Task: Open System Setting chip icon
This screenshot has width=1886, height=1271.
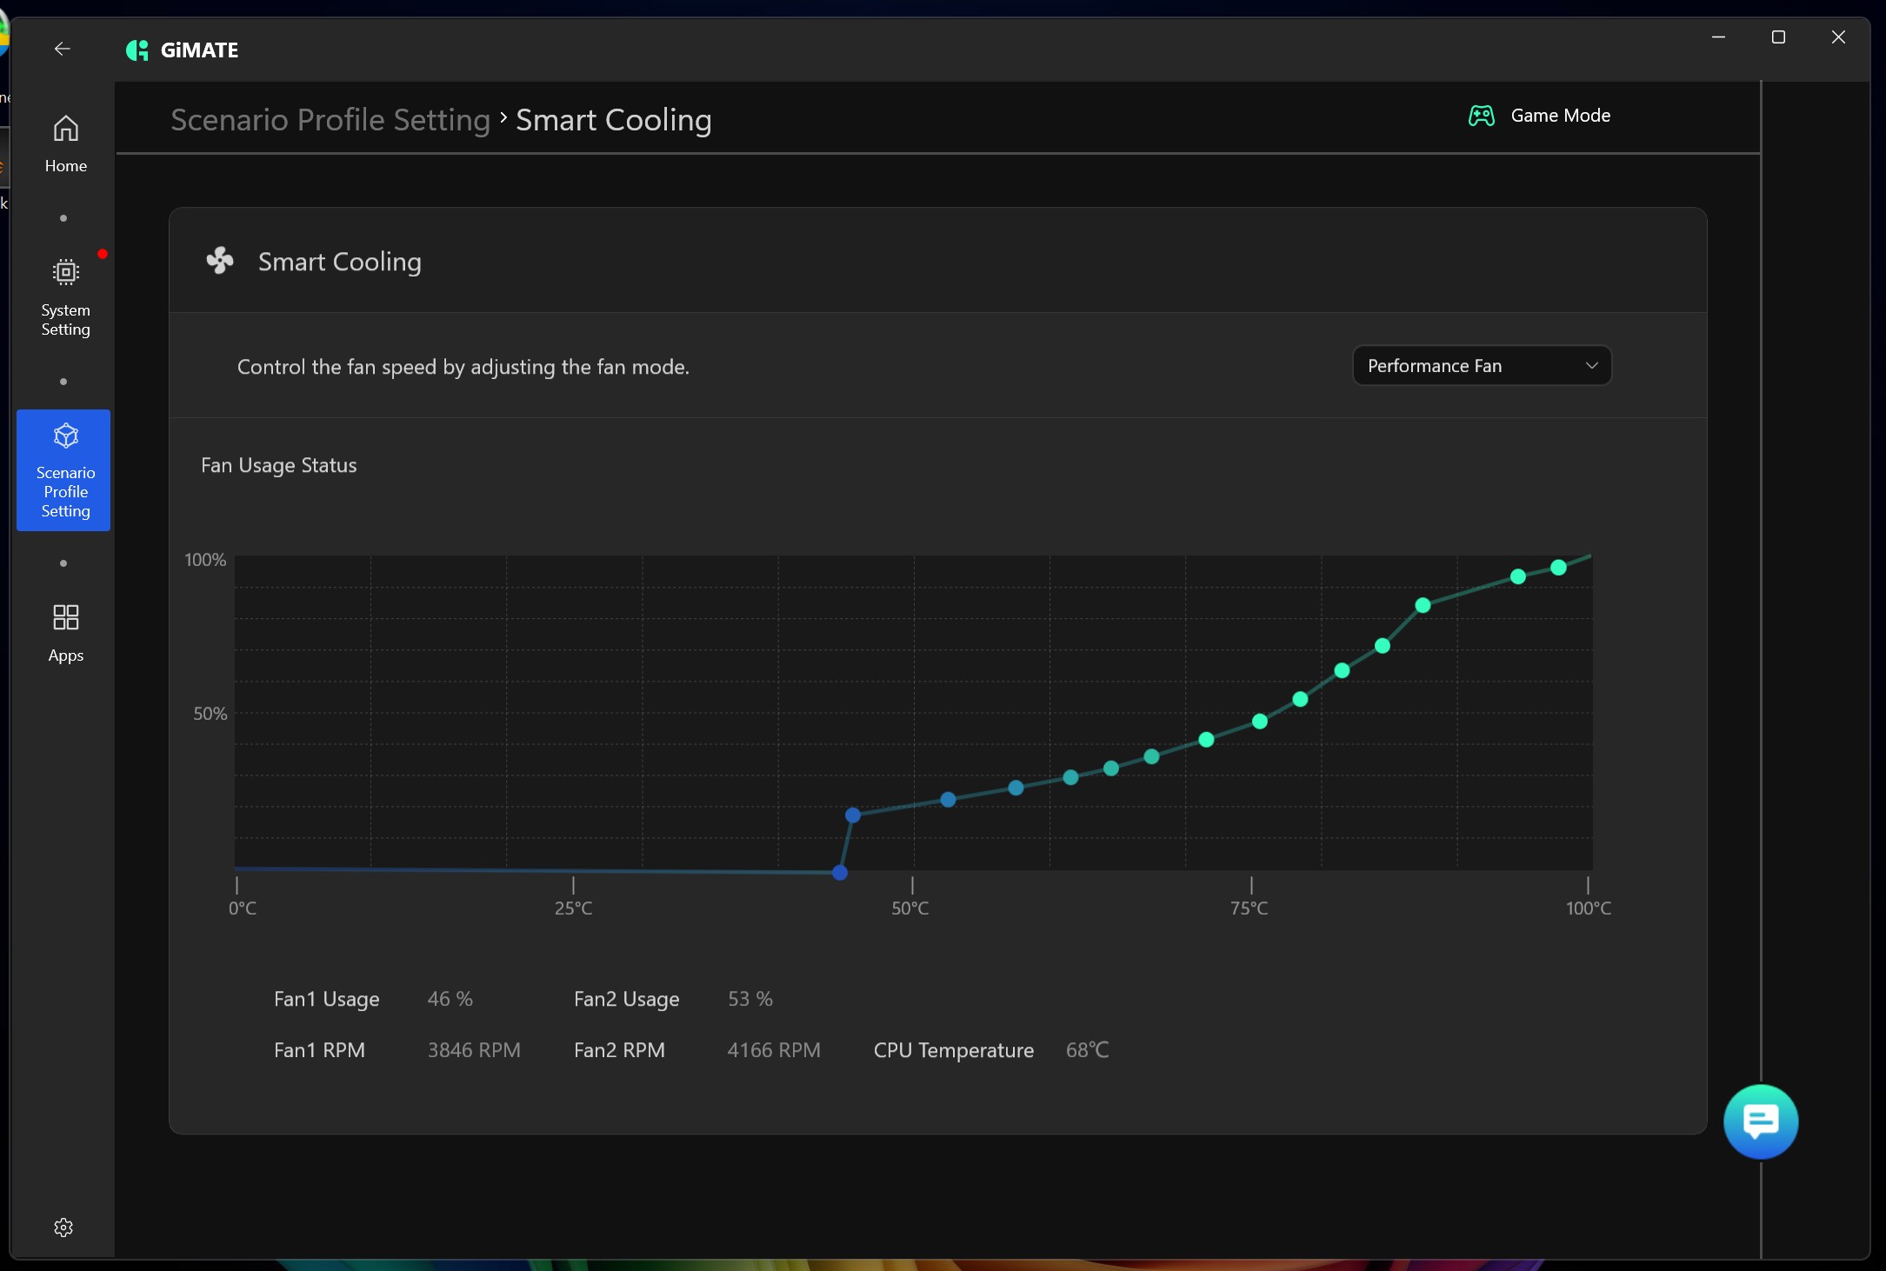Action: [66, 273]
